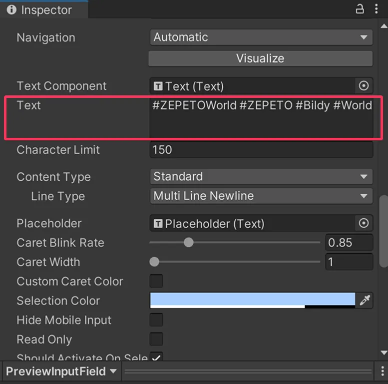Open object picker for Text Component

[x=364, y=86]
